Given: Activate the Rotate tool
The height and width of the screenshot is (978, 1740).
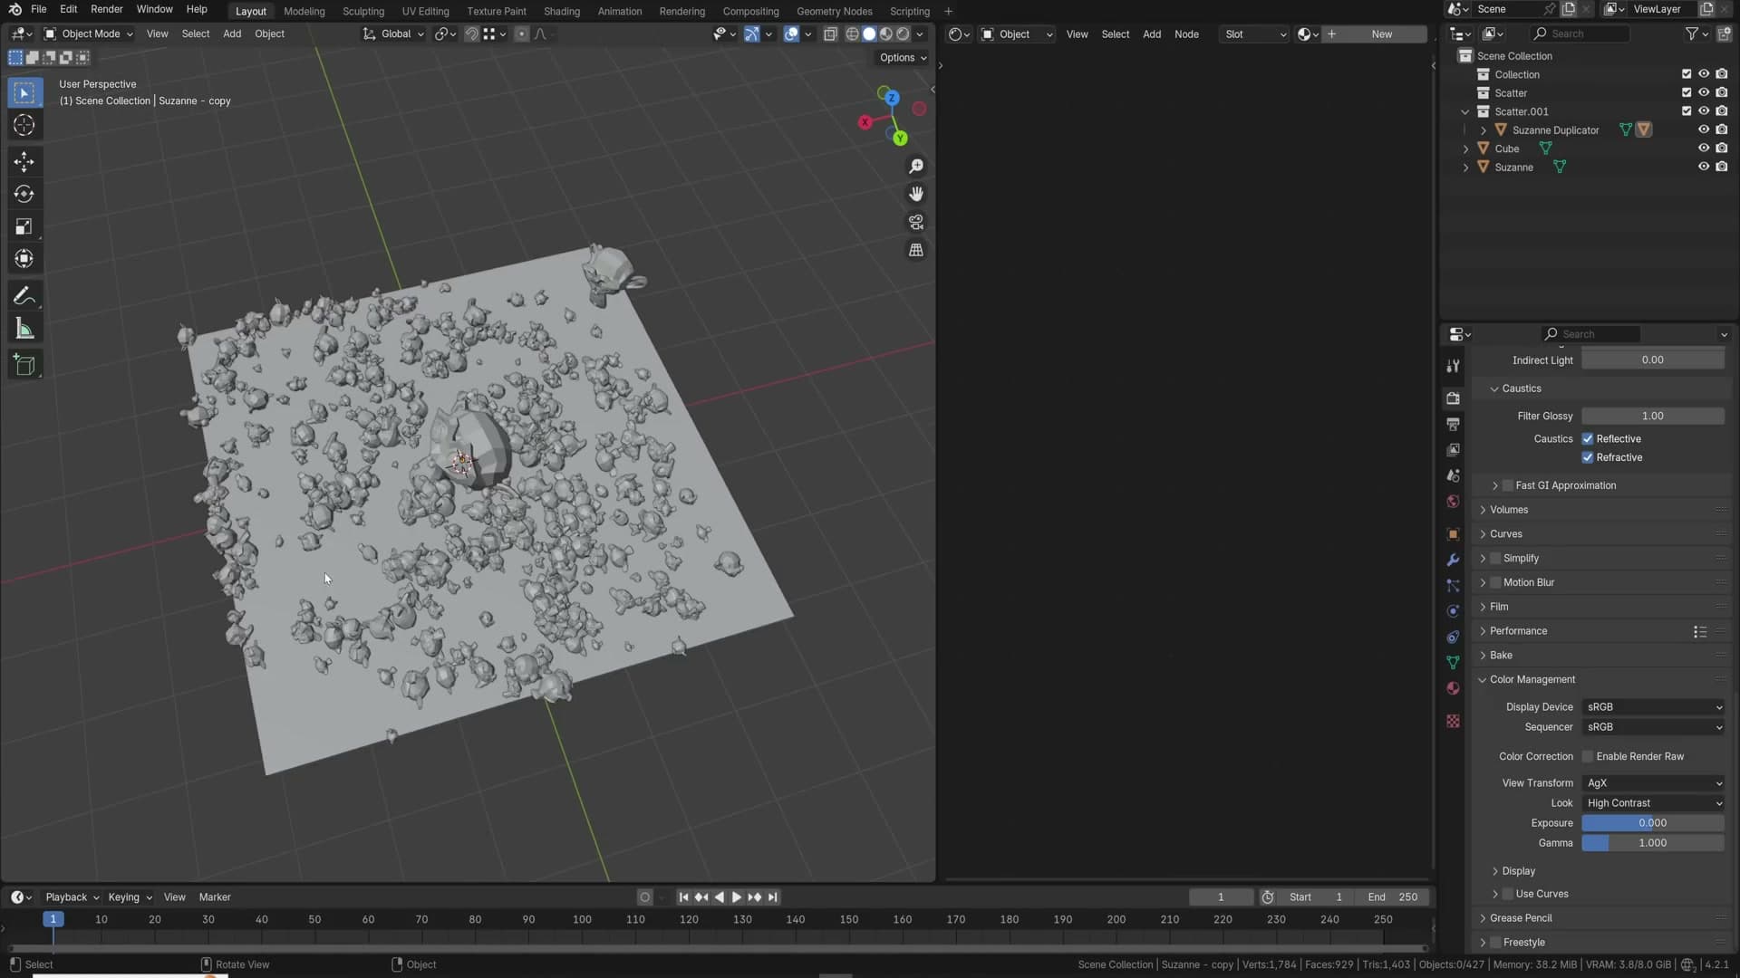Looking at the screenshot, I should pos(24,194).
